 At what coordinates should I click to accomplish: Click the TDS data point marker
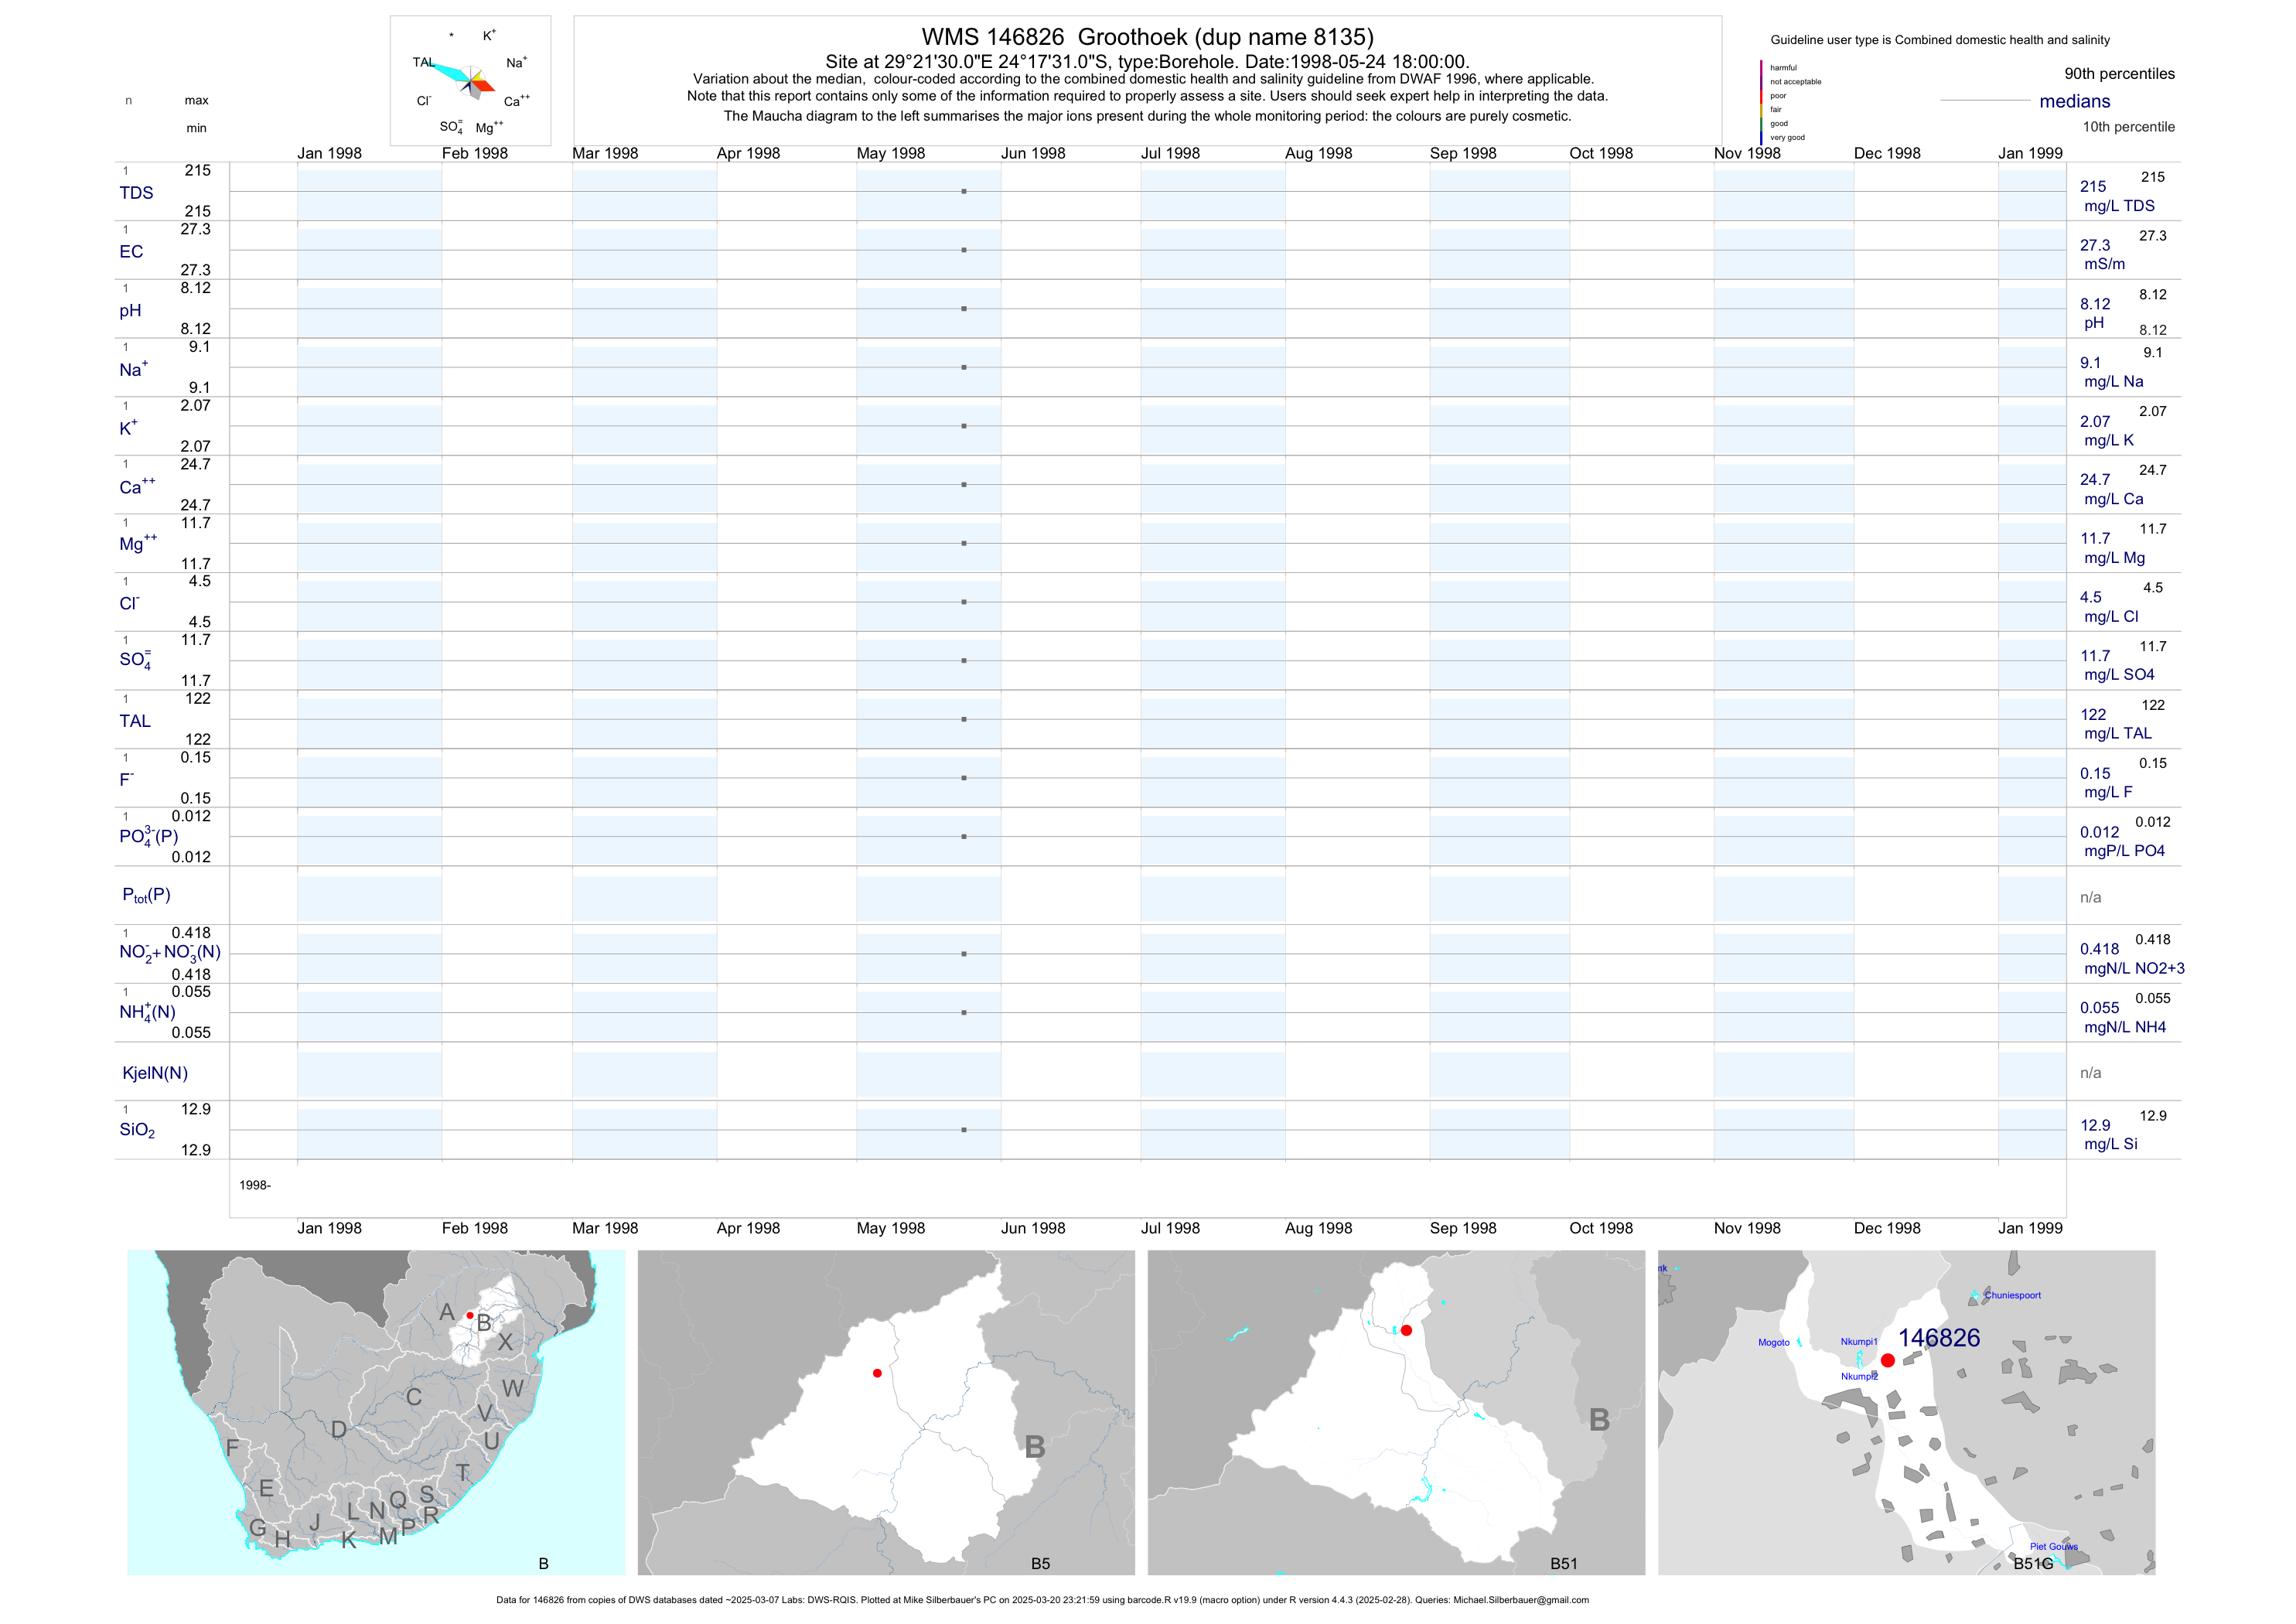click(964, 191)
